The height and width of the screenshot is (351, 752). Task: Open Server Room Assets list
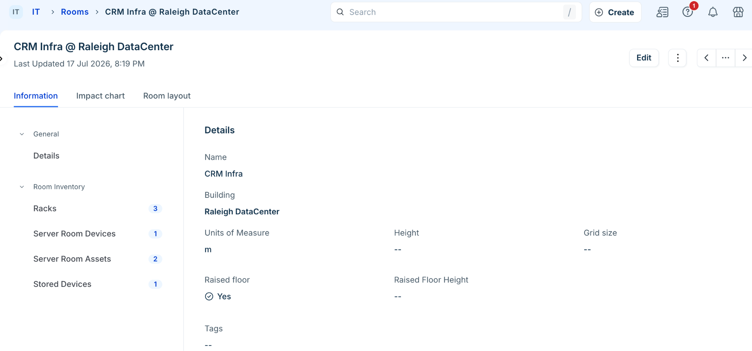pos(72,259)
